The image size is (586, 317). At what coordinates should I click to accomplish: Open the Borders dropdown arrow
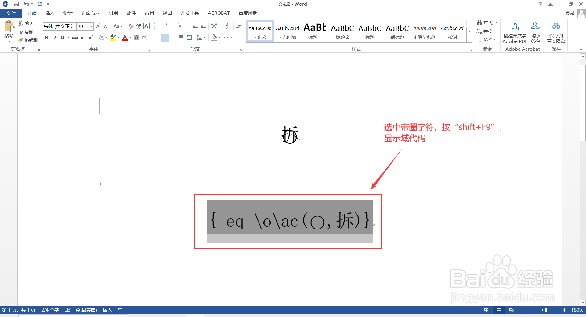point(232,38)
